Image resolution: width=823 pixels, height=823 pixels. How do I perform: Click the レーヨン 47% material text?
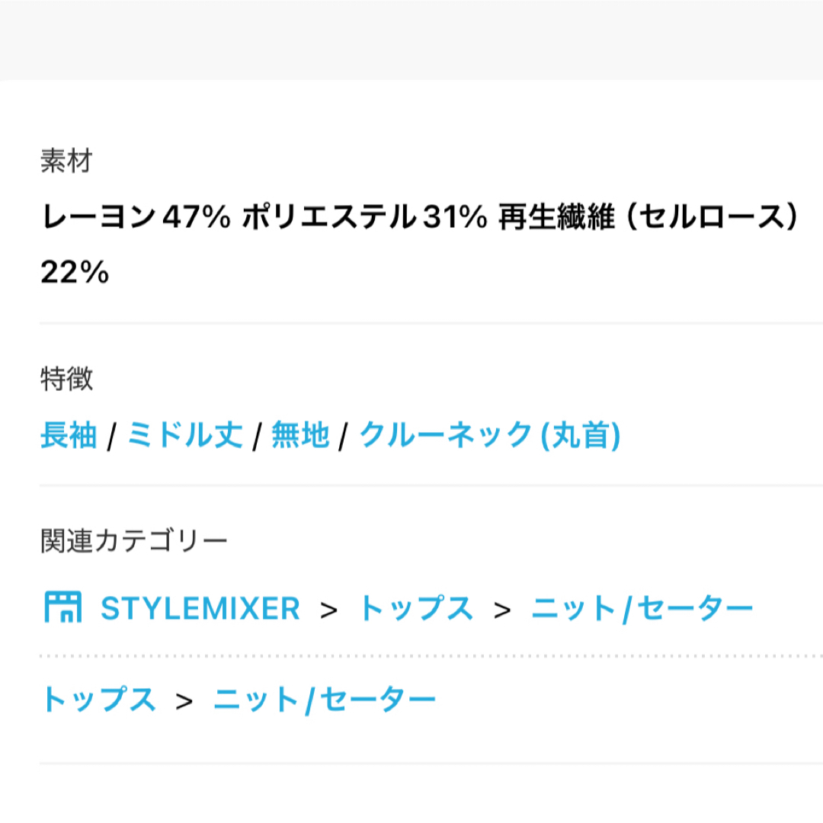tap(136, 216)
